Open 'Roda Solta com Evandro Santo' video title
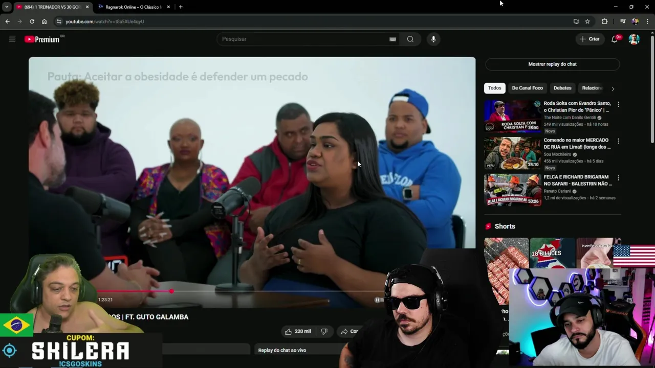 click(x=577, y=107)
